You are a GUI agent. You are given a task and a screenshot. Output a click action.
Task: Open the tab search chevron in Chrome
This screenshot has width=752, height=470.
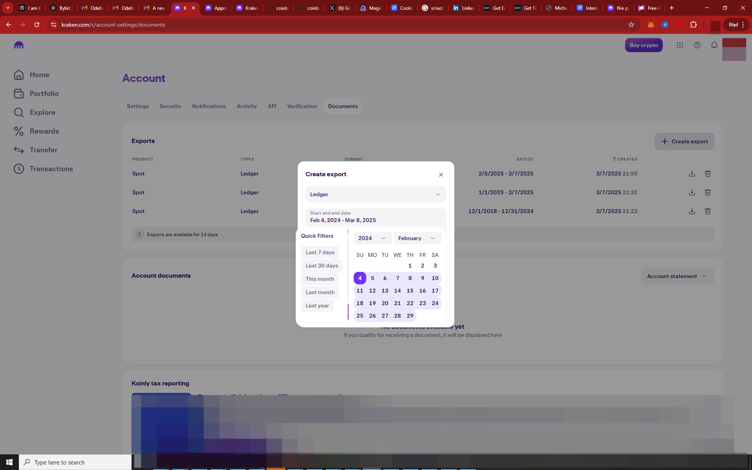(x=8, y=8)
